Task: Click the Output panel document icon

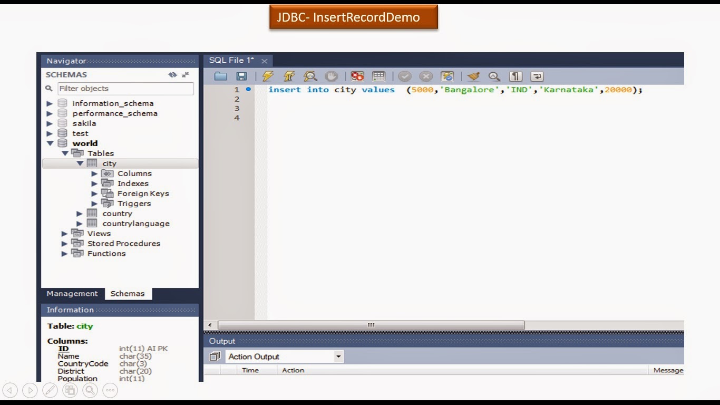Action: 214,356
